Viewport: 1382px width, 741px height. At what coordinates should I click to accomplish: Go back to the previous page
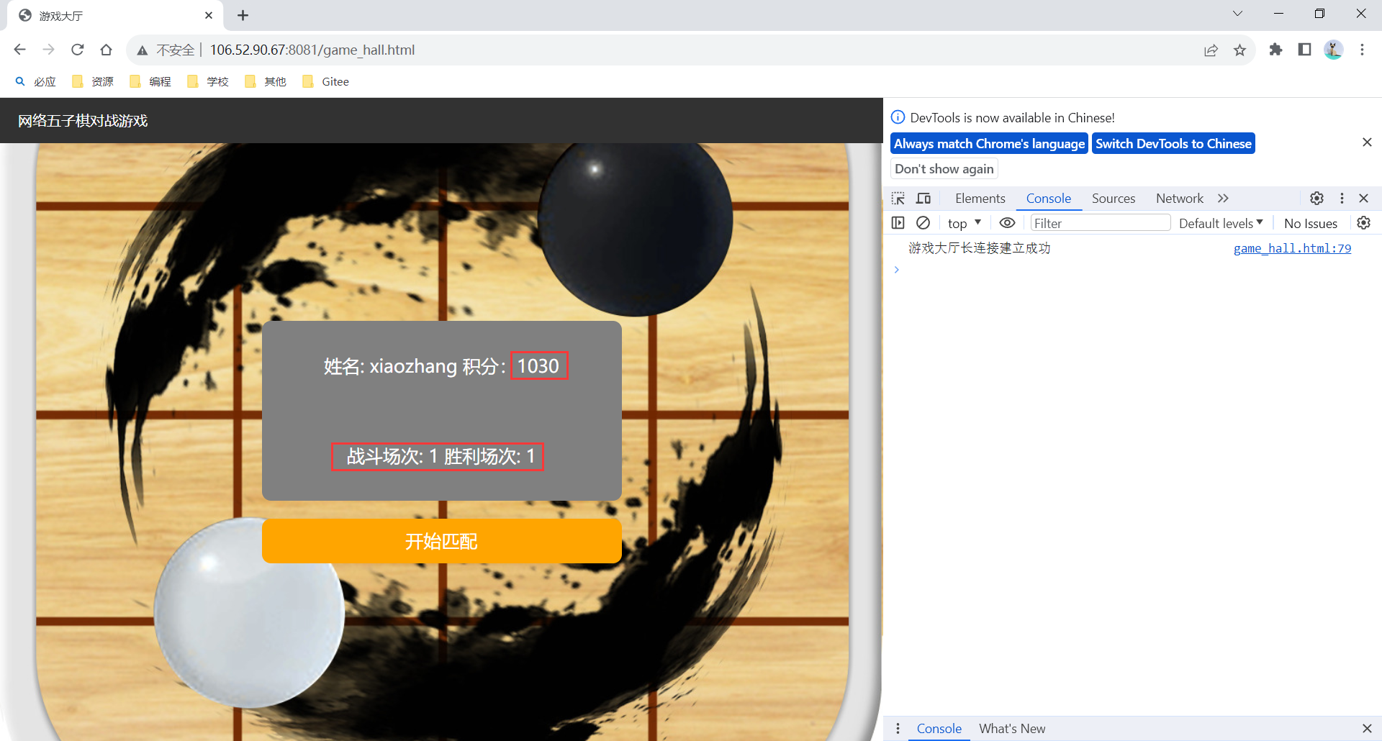coord(19,50)
